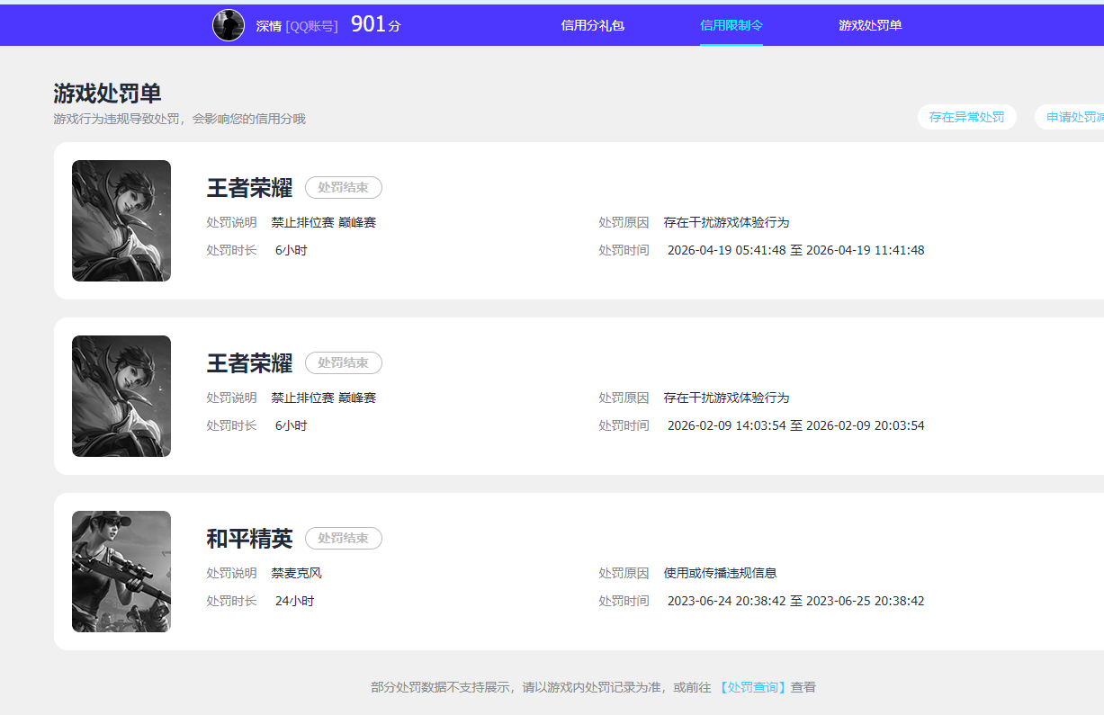Image resolution: width=1104 pixels, height=715 pixels.
Task: Click 24小时 penalty duration
Action: click(x=294, y=601)
